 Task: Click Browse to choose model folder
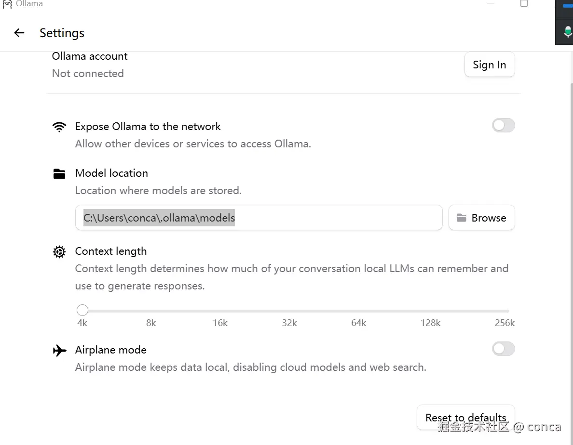[481, 218]
